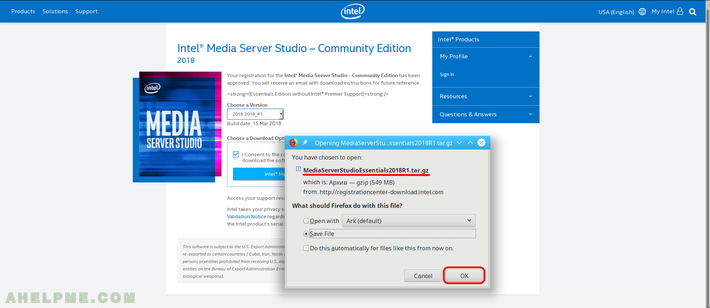Click the 'Choose a Version' label
This screenshot has height=308, width=710.
pyautogui.click(x=247, y=105)
